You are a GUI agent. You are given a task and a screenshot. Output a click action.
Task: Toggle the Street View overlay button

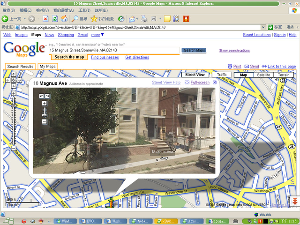click(x=195, y=75)
